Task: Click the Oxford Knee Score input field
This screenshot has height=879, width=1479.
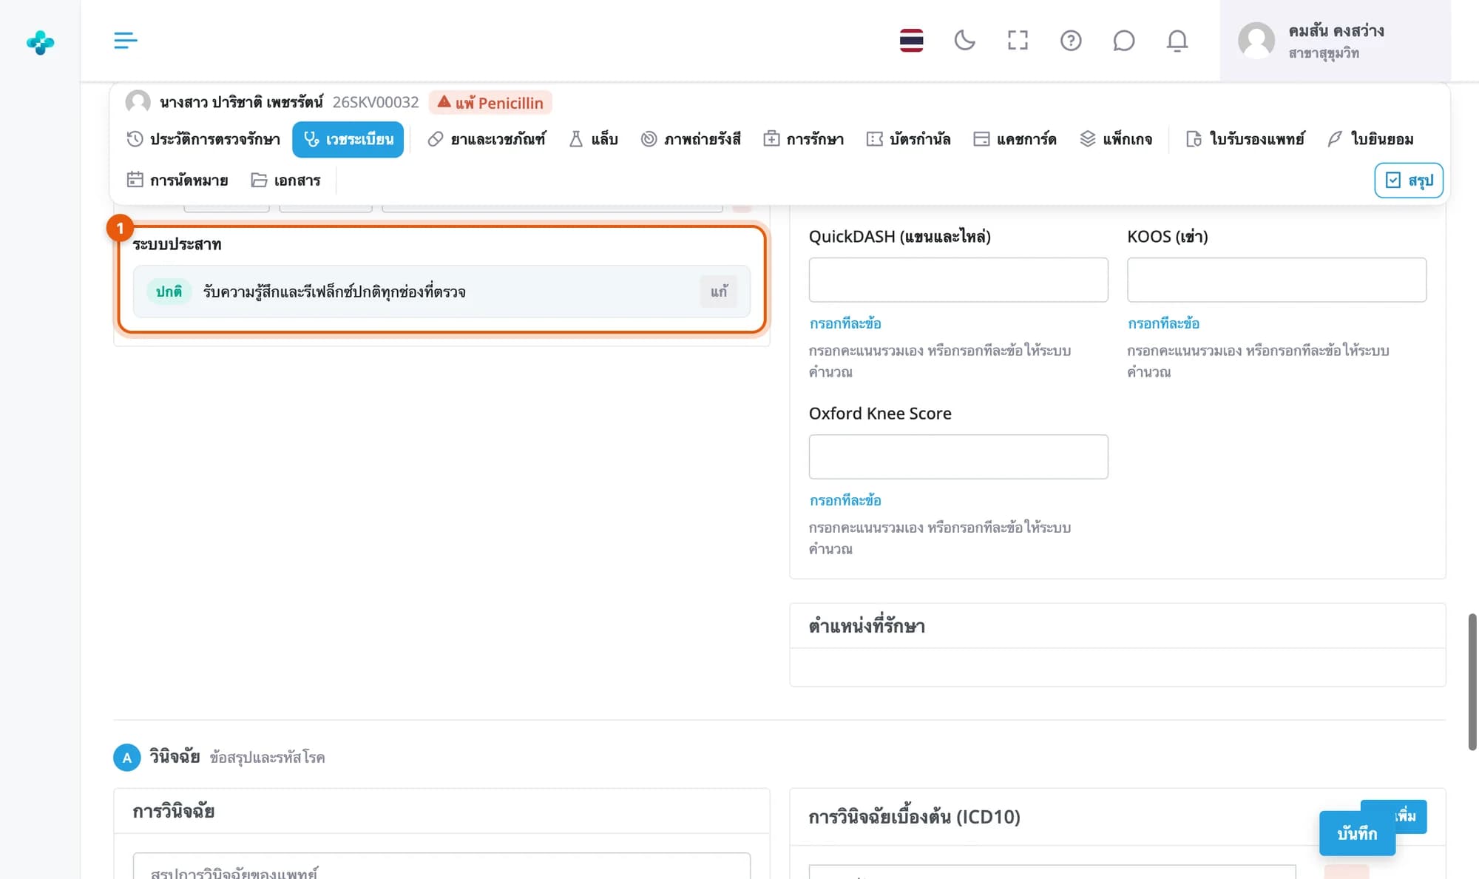Action: pyautogui.click(x=958, y=457)
